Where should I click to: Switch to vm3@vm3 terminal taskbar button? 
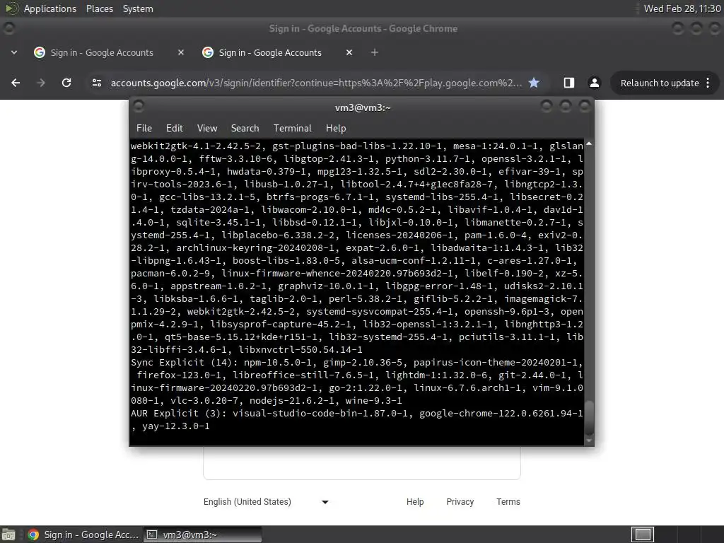click(202, 535)
